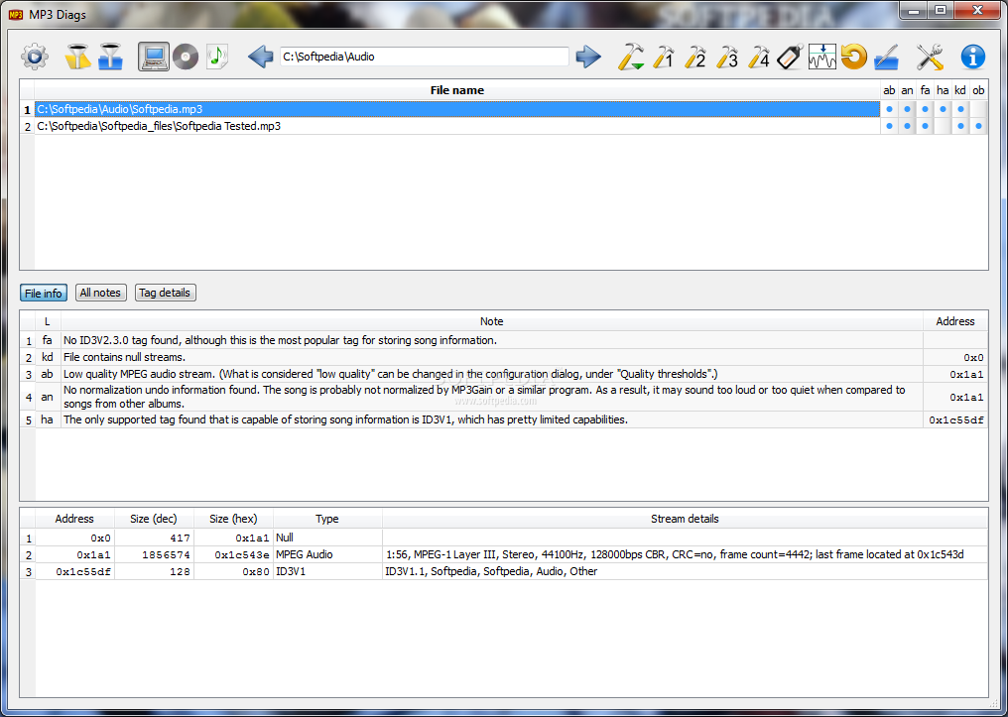Click the hex size cell 0x1c543e

tap(233, 554)
